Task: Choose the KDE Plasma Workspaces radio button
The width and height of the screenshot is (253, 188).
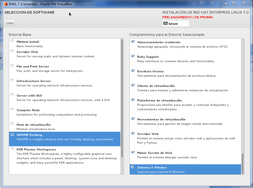Action: click(x=12, y=149)
